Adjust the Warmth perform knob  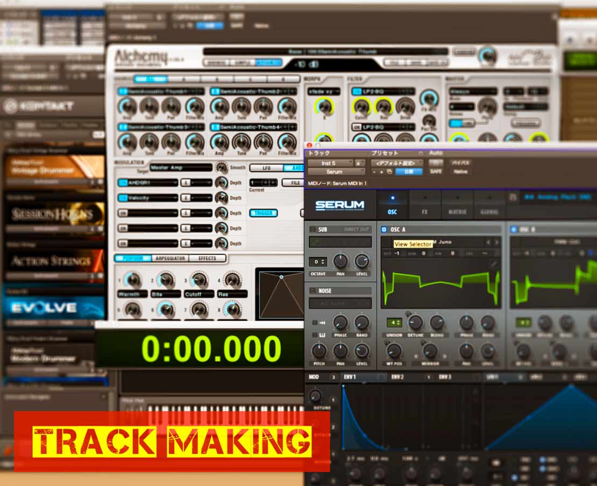(x=132, y=280)
